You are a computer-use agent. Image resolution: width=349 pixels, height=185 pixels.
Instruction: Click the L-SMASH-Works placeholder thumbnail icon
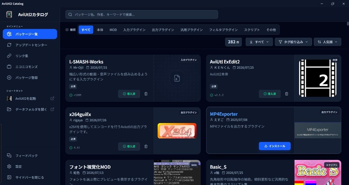[177, 78]
